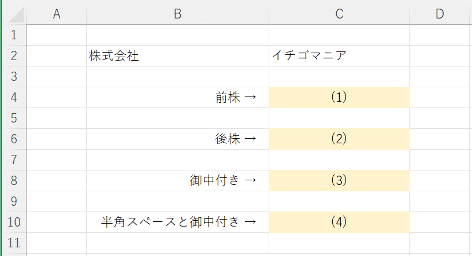472x256 pixels.
Task: Click cell containing イチゴマニア
Action: tap(339, 55)
